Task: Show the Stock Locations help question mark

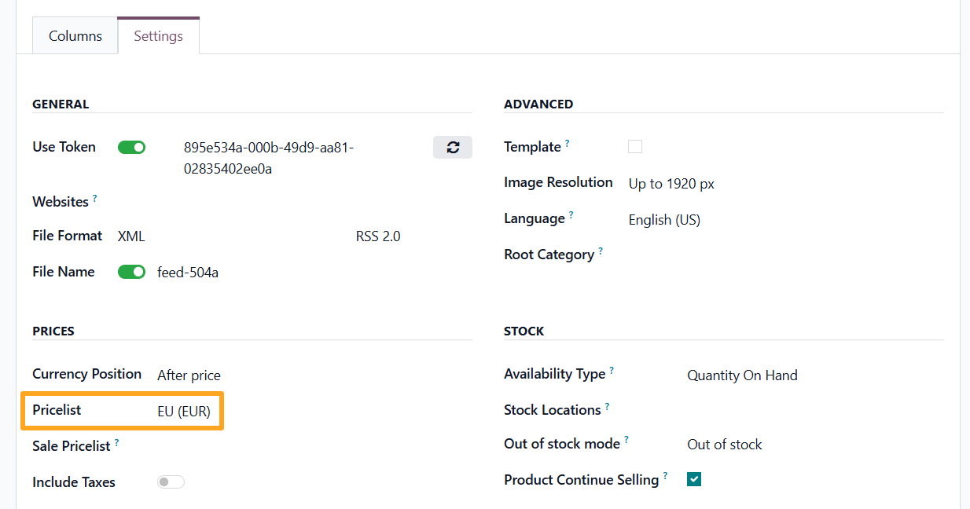Action: coord(608,407)
